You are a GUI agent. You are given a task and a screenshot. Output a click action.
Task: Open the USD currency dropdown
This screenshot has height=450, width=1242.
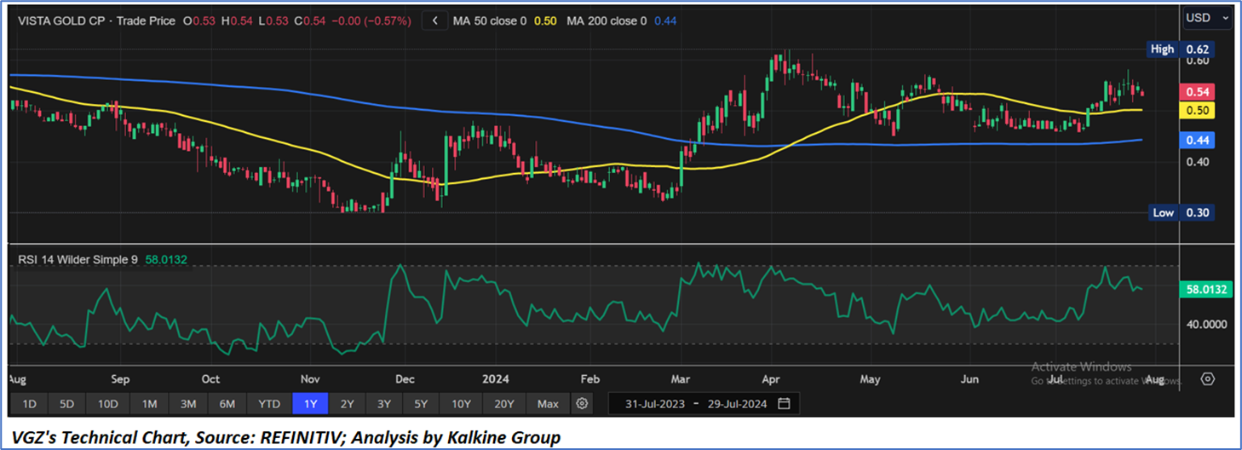coord(1208,17)
